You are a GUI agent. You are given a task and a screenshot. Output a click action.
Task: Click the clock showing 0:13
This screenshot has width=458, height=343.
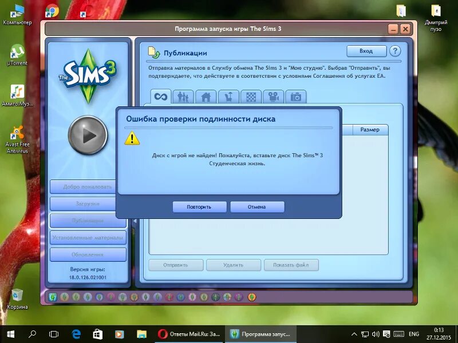click(x=439, y=330)
